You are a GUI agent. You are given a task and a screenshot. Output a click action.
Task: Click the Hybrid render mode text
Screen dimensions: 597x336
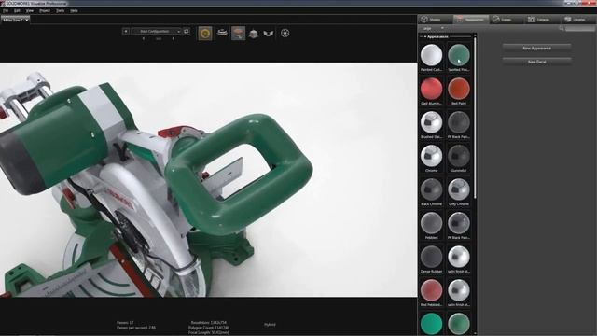coord(270,325)
